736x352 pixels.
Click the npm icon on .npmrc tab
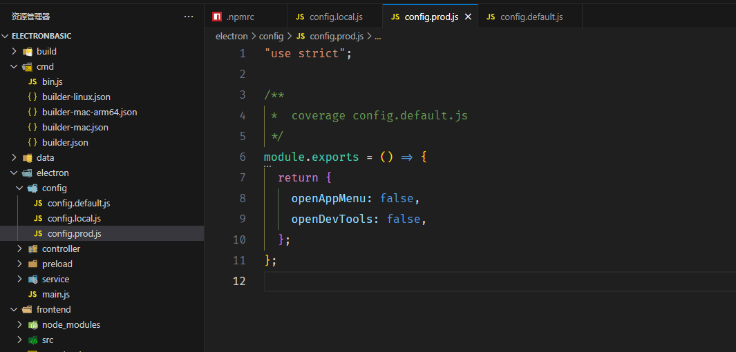coord(216,17)
